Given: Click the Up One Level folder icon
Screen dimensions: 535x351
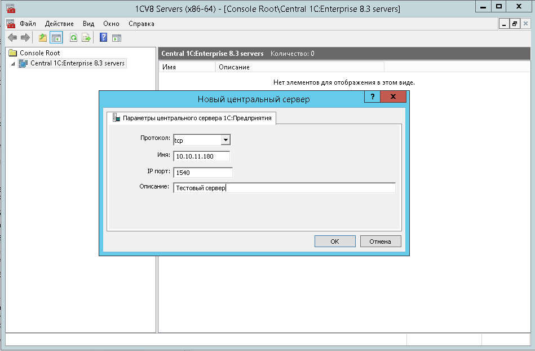Looking at the screenshot, I should click(x=43, y=38).
